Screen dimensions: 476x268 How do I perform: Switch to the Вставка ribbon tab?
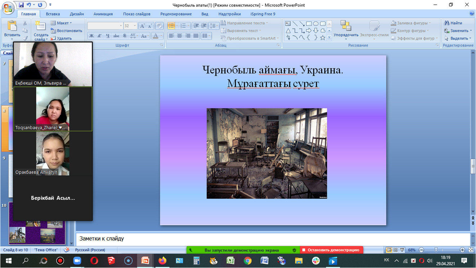click(x=53, y=14)
